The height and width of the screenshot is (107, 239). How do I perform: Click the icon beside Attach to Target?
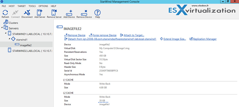click(x=121, y=35)
